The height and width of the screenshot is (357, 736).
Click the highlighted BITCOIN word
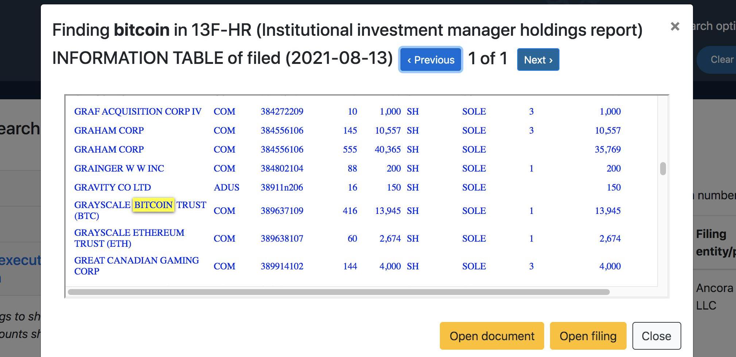153,205
